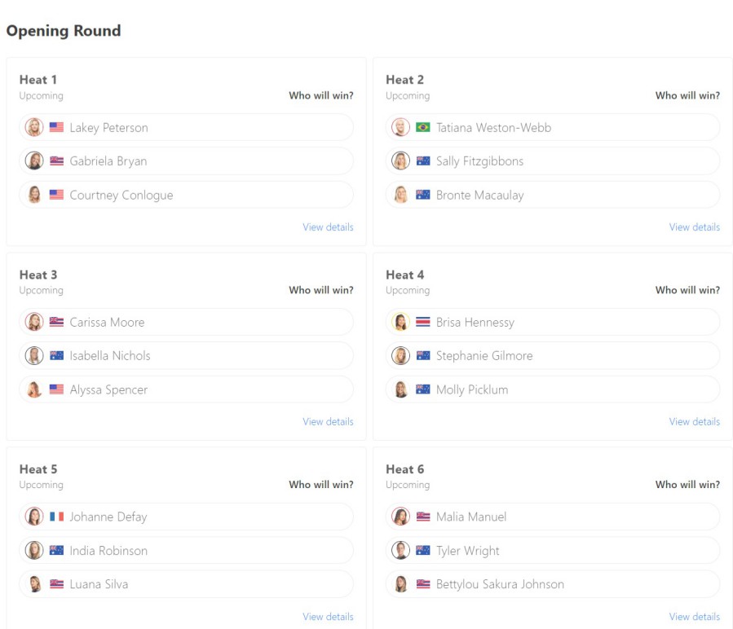Click Tatiana Weston-Webb's Brazil flag icon

point(422,127)
